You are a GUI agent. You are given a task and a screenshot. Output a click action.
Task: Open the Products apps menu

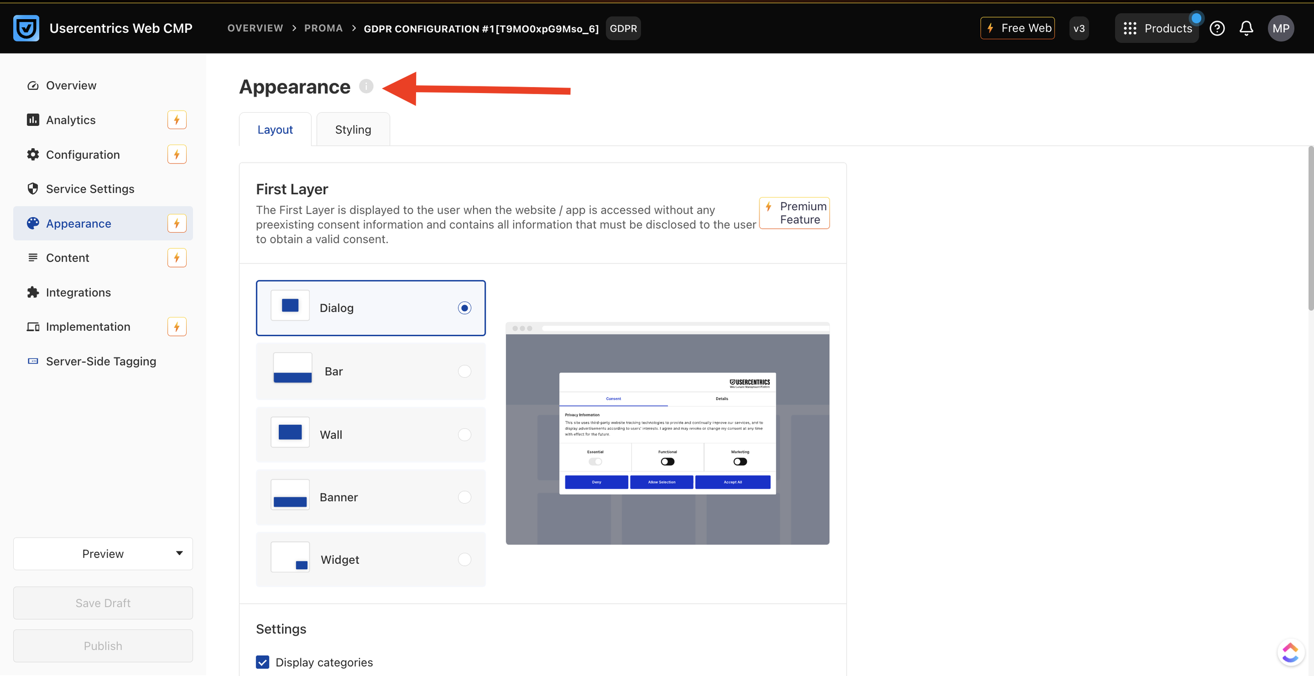(x=1157, y=28)
